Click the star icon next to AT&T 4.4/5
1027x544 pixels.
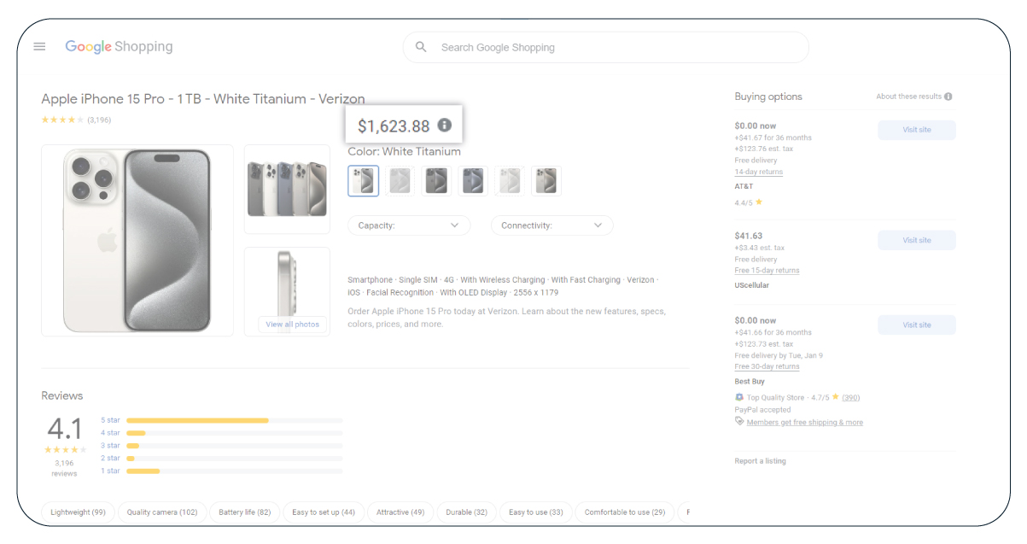[759, 202]
